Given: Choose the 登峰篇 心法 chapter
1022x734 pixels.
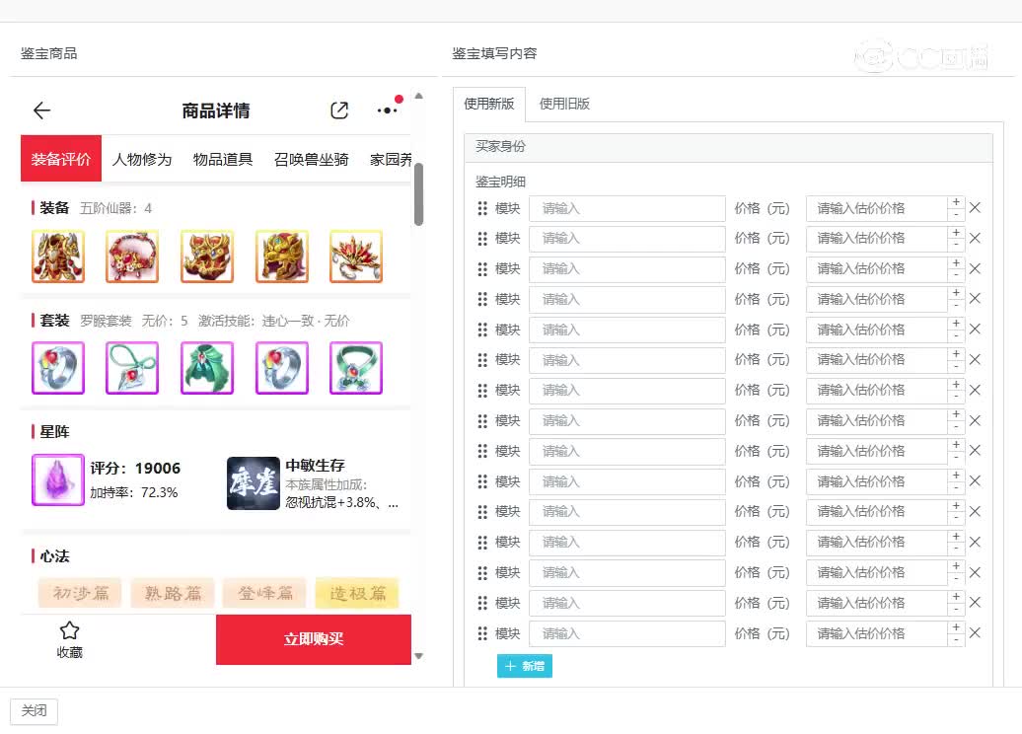Looking at the screenshot, I should [x=265, y=593].
